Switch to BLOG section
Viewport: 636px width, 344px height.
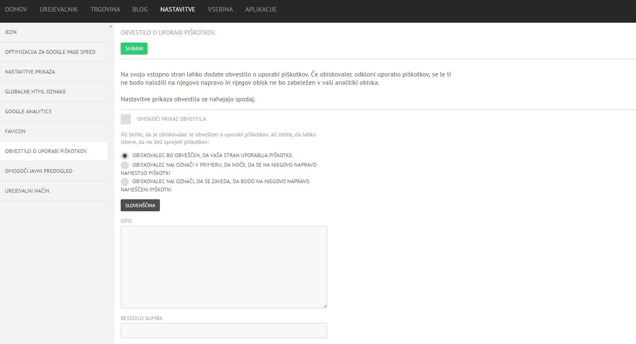pos(140,9)
